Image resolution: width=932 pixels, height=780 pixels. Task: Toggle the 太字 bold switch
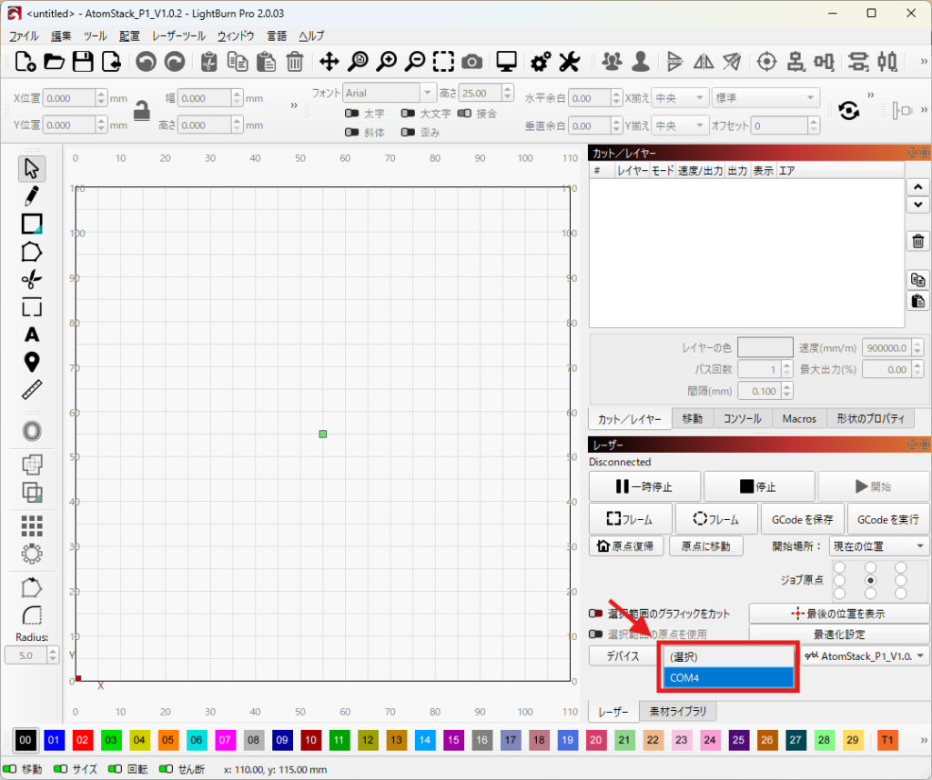tap(350, 114)
